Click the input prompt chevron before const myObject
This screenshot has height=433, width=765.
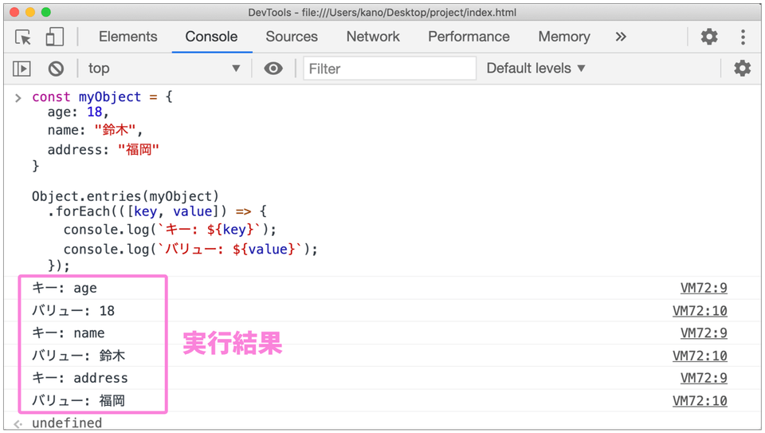pos(18,98)
